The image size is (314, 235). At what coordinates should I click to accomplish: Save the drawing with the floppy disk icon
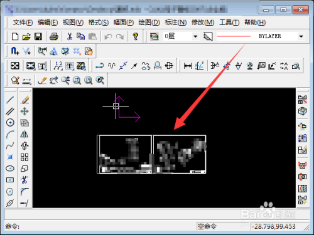[x=38, y=36]
